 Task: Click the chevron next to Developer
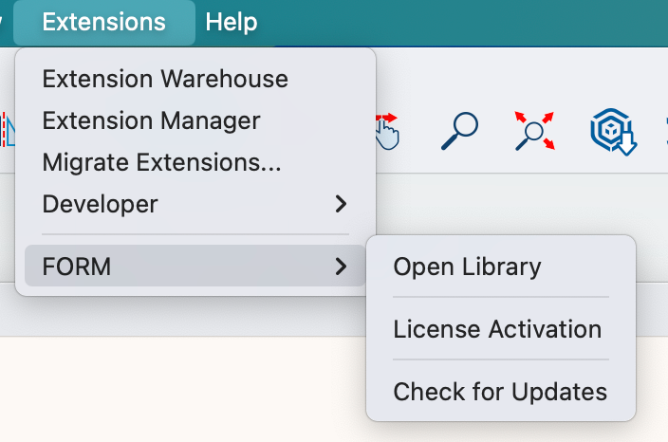(x=341, y=204)
